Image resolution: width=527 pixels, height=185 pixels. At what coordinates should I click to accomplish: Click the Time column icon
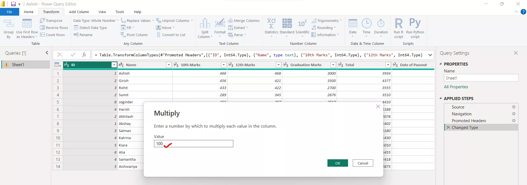pyautogui.click(x=366, y=24)
